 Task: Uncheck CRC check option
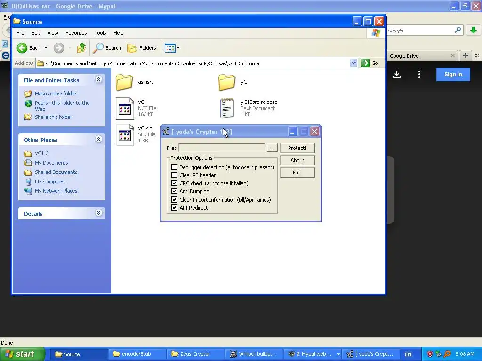click(174, 183)
